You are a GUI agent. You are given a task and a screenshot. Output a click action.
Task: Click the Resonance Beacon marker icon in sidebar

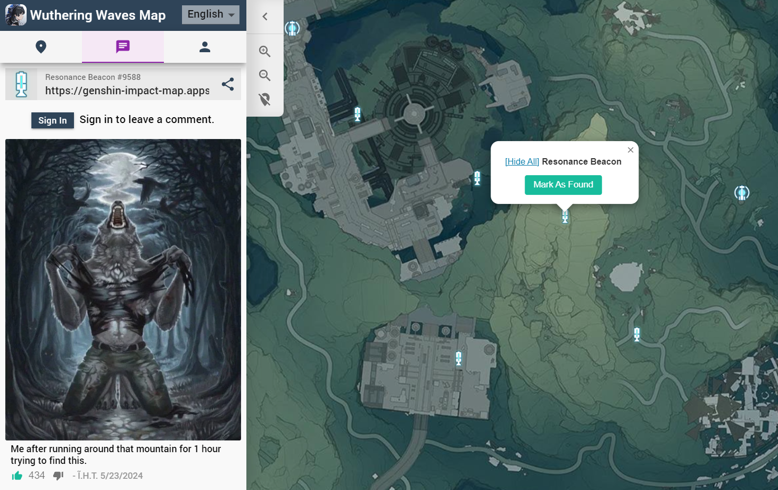[21, 84]
